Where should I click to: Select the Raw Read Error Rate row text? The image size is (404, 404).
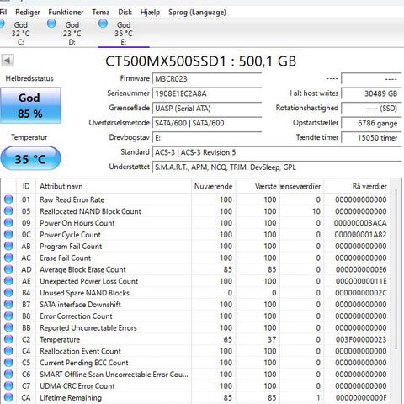point(72,199)
